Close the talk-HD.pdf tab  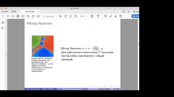pyautogui.click(x=39, y=12)
